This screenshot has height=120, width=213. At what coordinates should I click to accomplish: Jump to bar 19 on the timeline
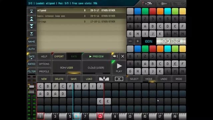175,116
